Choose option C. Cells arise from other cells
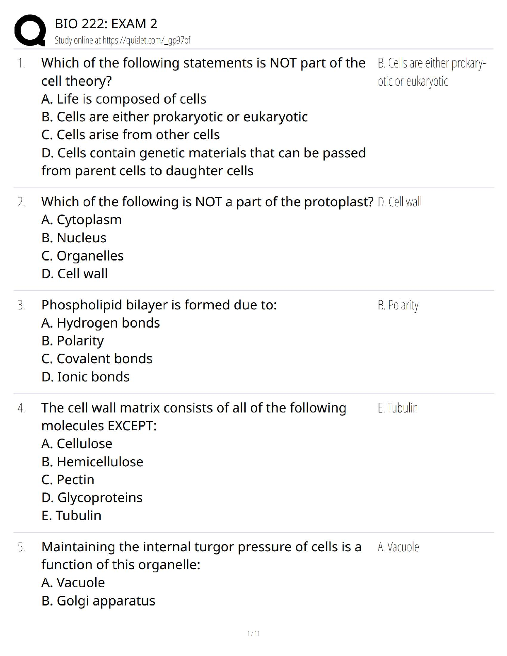Image resolution: width=507 pixels, height=656 pixels. pyautogui.click(x=130, y=135)
